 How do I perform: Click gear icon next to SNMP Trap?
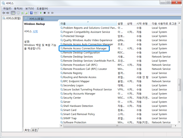62,118
